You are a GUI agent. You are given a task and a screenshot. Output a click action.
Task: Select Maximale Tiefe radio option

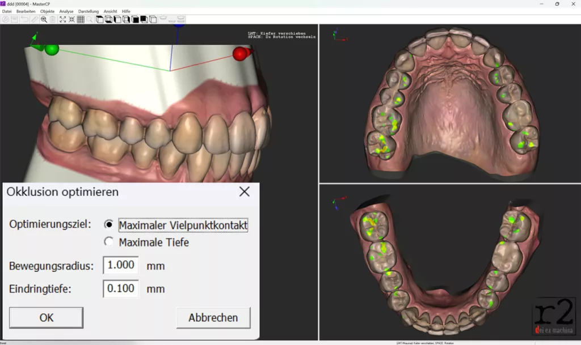point(109,242)
